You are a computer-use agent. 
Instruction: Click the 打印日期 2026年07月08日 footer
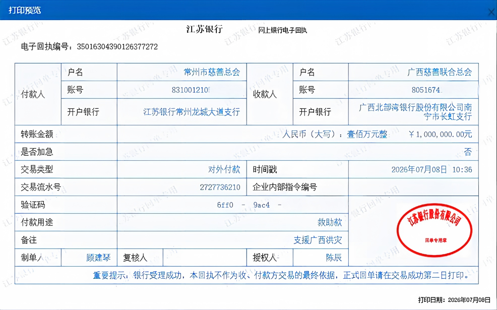(454, 300)
